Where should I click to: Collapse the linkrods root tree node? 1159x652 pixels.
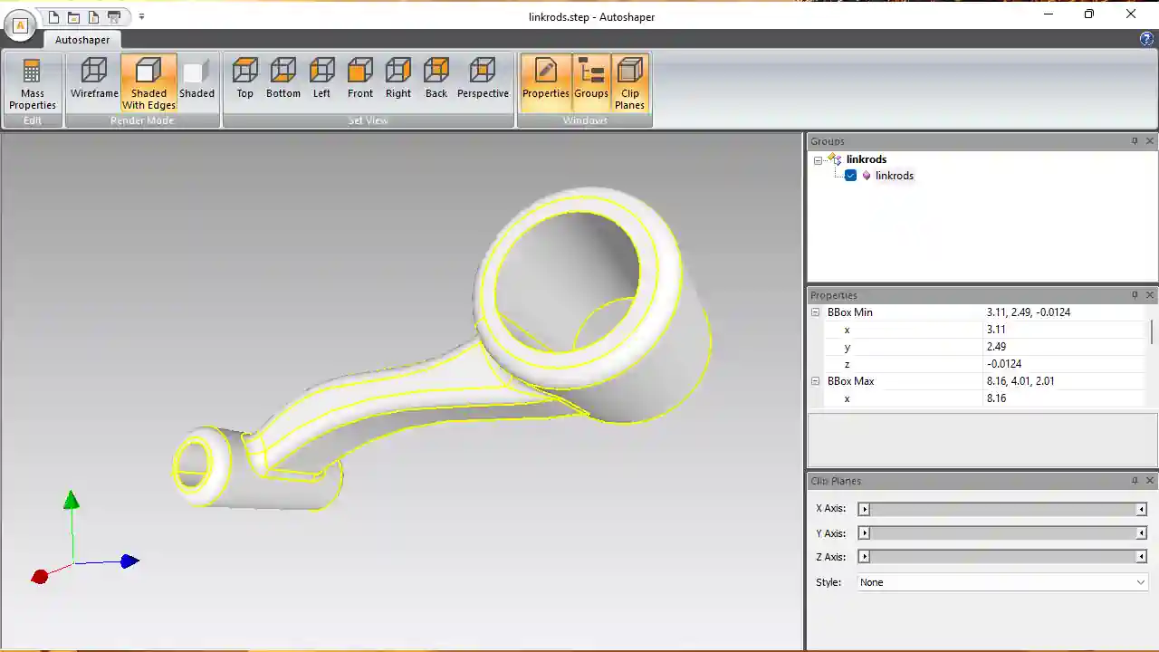click(x=818, y=160)
